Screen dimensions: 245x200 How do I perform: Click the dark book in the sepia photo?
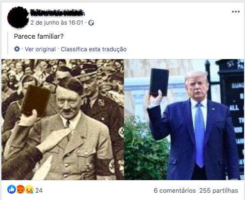tap(36, 100)
